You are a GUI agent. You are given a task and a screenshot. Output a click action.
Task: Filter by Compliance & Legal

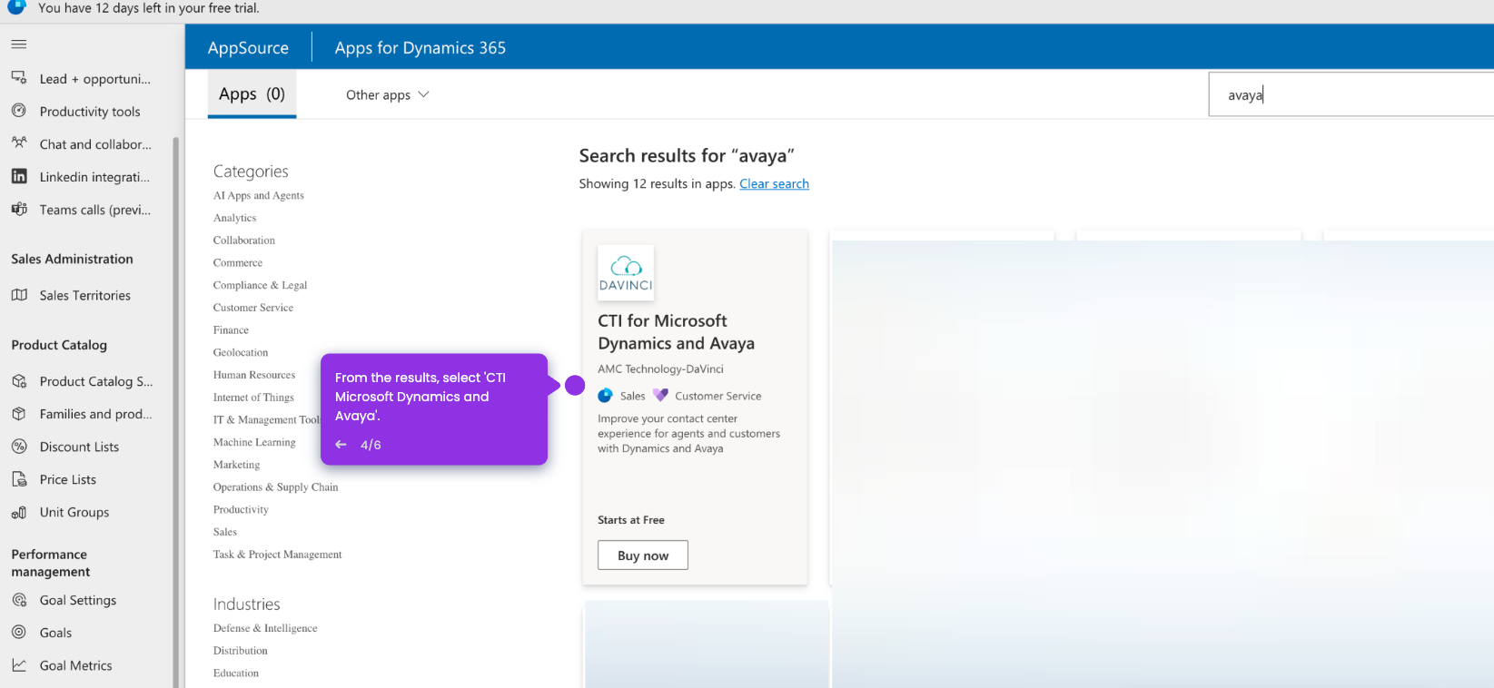point(261,285)
